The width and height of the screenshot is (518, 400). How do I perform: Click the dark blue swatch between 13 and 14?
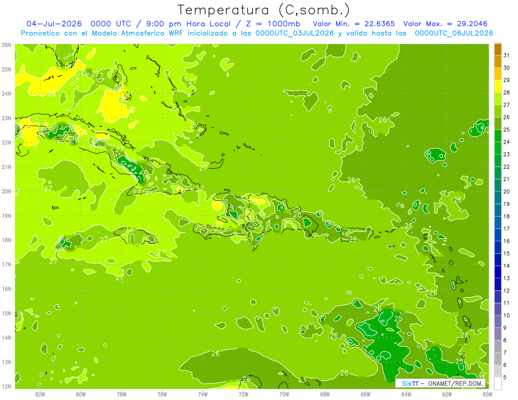coord(498,272)
